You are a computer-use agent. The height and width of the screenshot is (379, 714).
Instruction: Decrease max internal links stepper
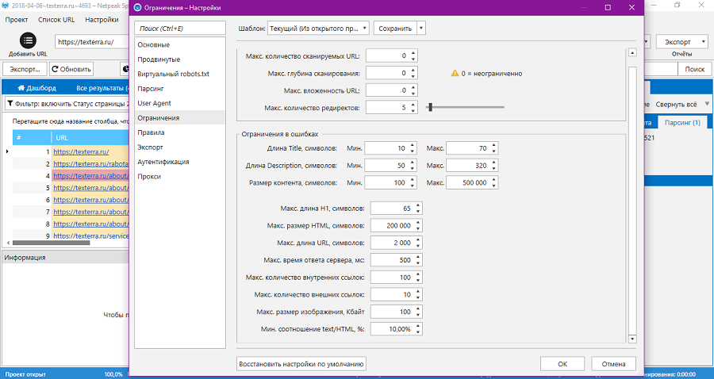pyautogui.click(x=418, y=281)
